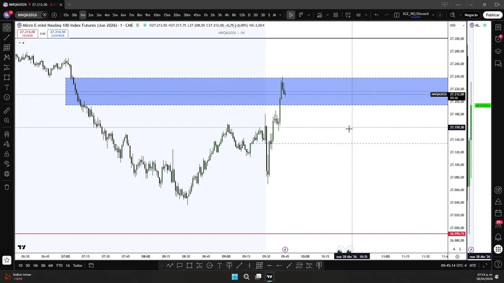Click the Negocie button
This screenshot has width=504, height=283.
click(x=471, y=15)
